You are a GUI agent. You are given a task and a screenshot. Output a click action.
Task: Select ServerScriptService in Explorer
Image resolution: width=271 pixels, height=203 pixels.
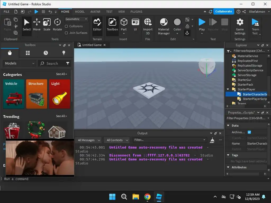(x=250, y=70)
